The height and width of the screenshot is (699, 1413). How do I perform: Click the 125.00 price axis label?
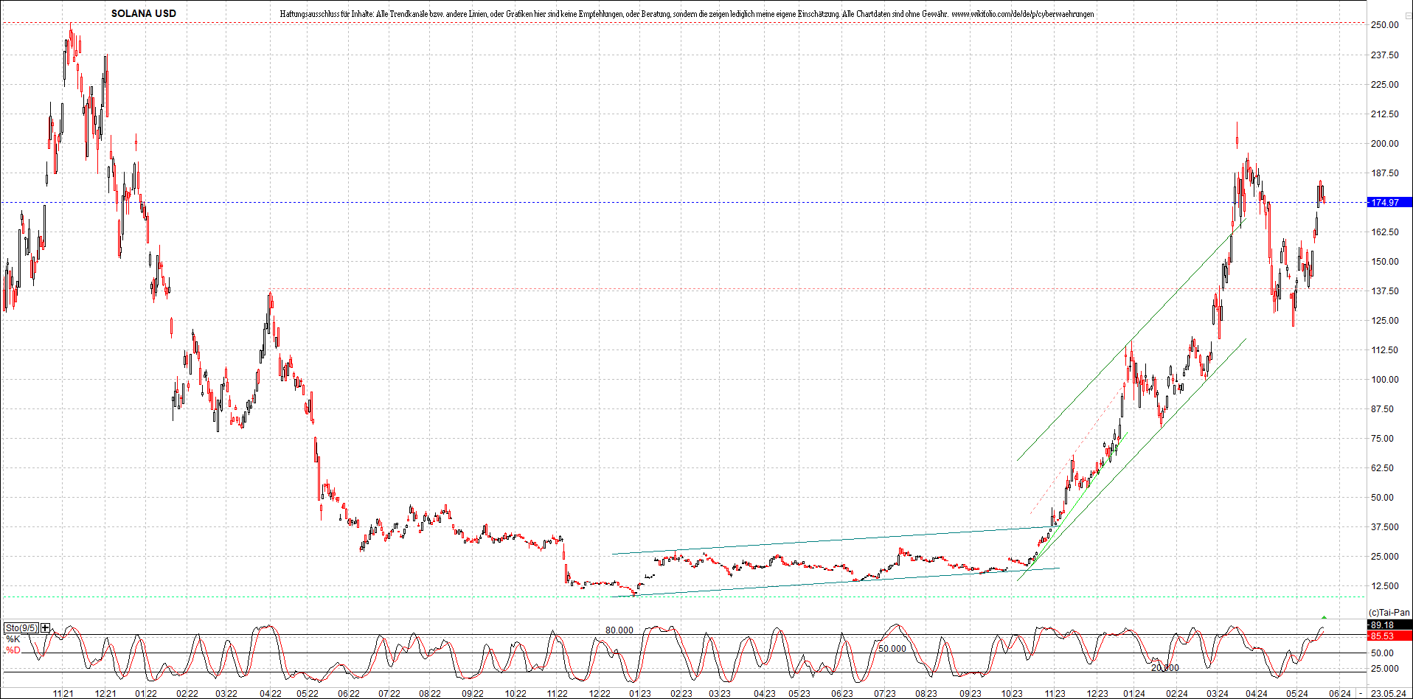[1384, 321]
